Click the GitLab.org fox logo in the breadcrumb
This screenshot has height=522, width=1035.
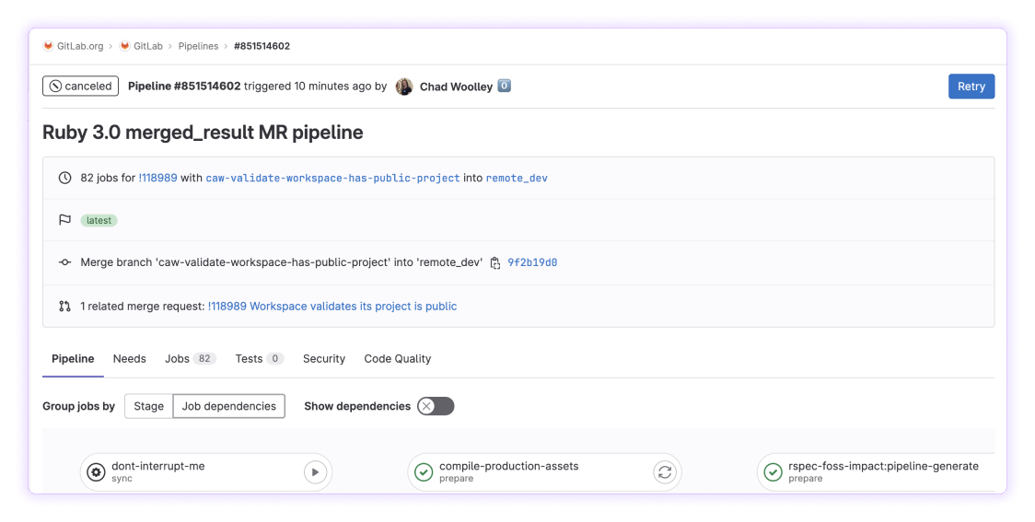click(48, 45)
